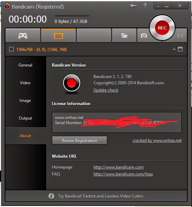Image resolution: width=192 pixels, height=207 pixels.
Task: Open the Image settings tab
Action: [25, 101]
